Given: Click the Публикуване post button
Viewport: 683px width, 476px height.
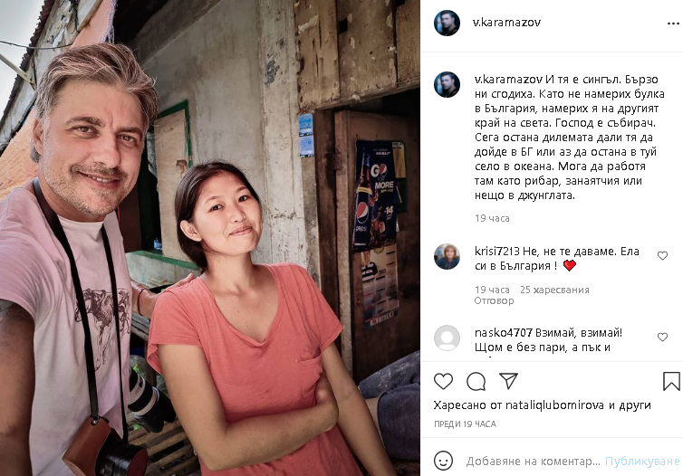Looking at the screenshot, I should click(x=642, y=462).
